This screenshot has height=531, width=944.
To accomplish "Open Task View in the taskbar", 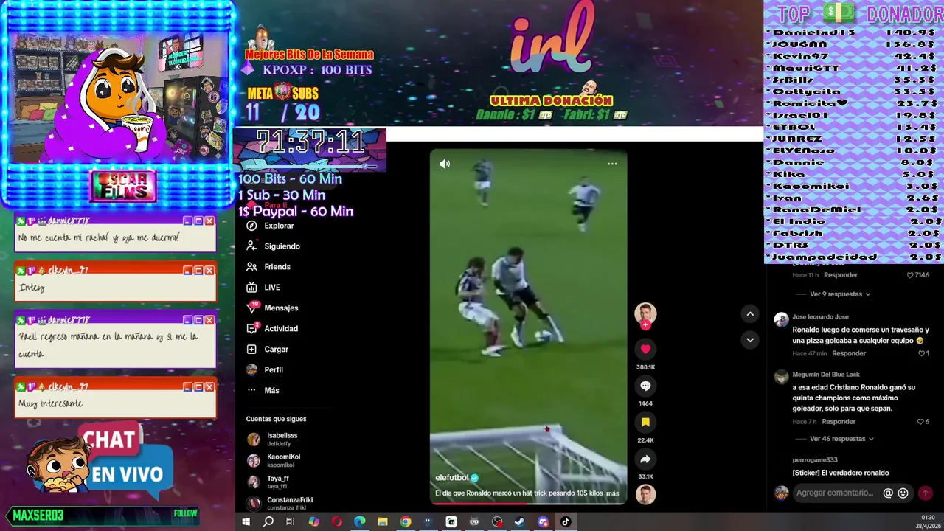I will [x=291, y=521].
